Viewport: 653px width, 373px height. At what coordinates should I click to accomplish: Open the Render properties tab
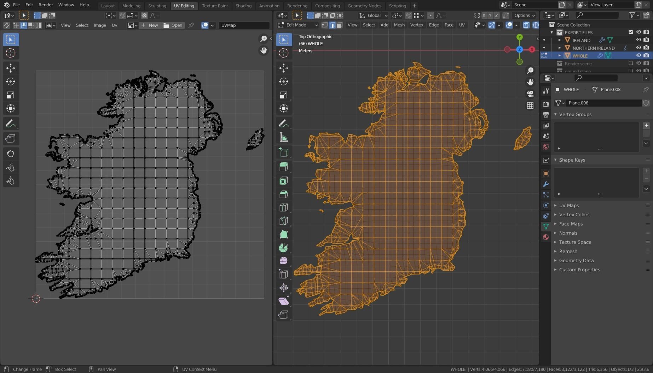point(546,104)
